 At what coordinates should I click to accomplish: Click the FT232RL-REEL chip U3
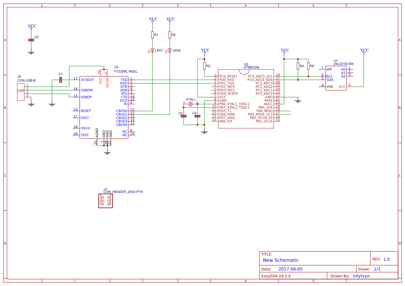click(104, 104)
